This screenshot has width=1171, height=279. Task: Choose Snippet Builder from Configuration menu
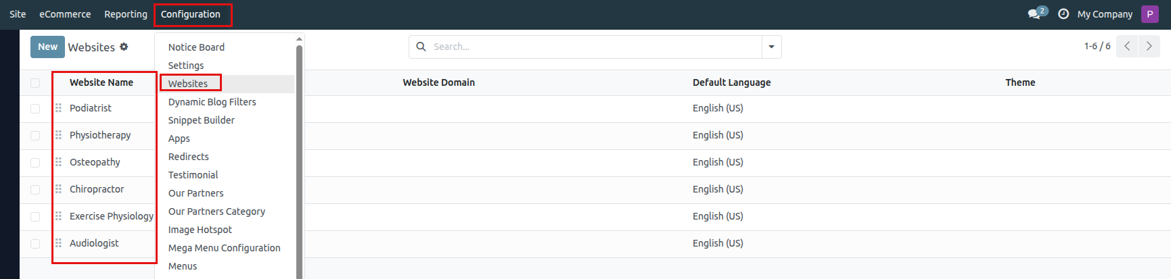point(201,120)
